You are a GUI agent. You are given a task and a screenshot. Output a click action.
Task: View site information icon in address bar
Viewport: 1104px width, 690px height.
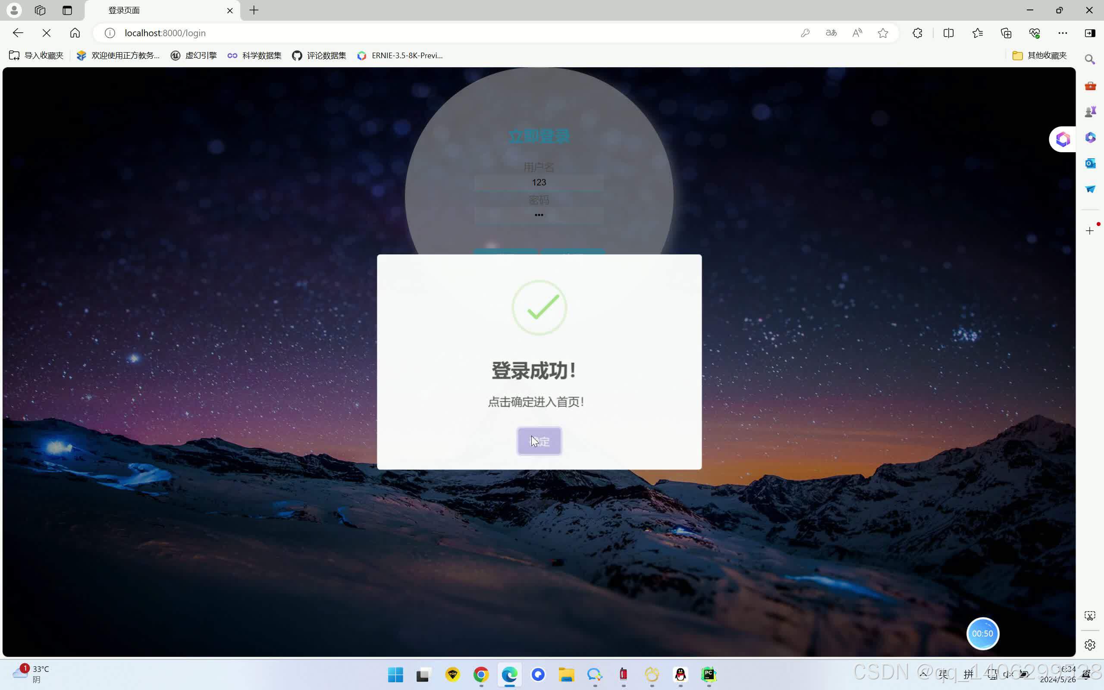110,33
